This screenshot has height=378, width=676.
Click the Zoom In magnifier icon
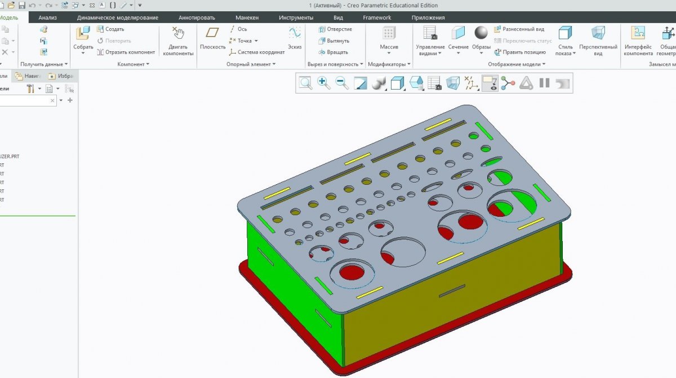pos(324,83)
